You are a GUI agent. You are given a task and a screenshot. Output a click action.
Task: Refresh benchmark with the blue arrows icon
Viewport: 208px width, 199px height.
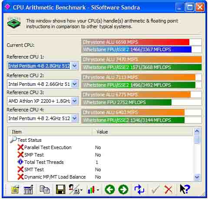[x=139, y=189]
